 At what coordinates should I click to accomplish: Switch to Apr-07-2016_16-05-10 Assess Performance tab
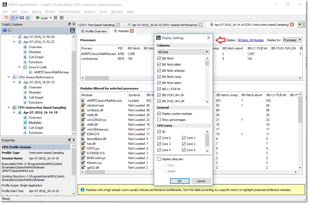165,25
